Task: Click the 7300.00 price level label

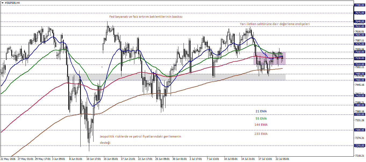Action: click(359, 130)
